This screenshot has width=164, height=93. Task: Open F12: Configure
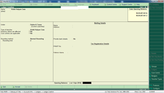point(156,88)
